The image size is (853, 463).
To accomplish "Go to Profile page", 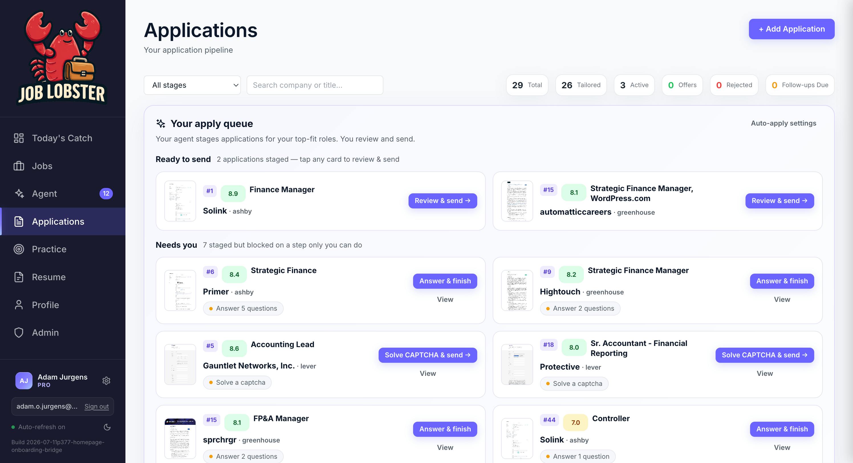I will [x=63, y=305].
